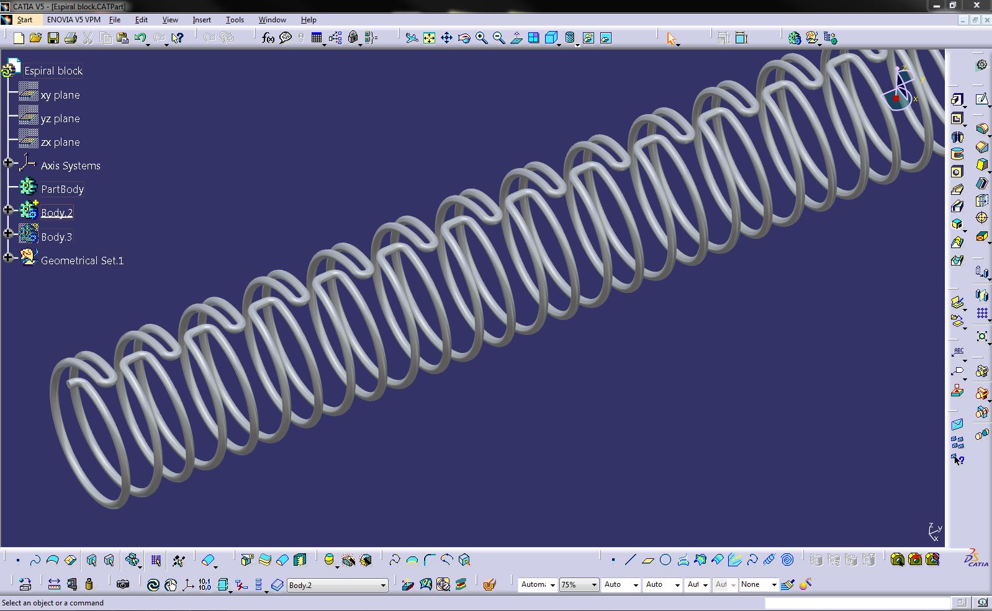Click the Line tool in bottom toolbar
This screenshot has height=611, width=992.
(630, 560)
